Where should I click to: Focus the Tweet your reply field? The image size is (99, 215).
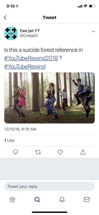click(49, 186)
